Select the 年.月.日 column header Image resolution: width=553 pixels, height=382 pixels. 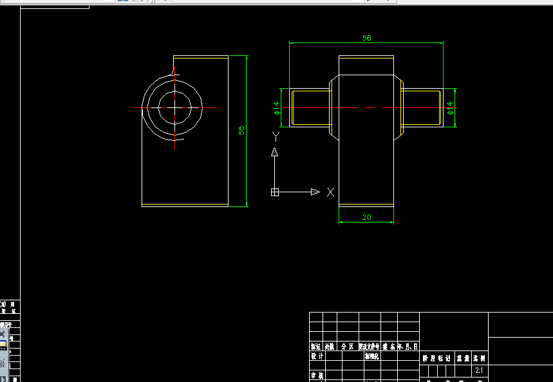click(x=408, y=347)
